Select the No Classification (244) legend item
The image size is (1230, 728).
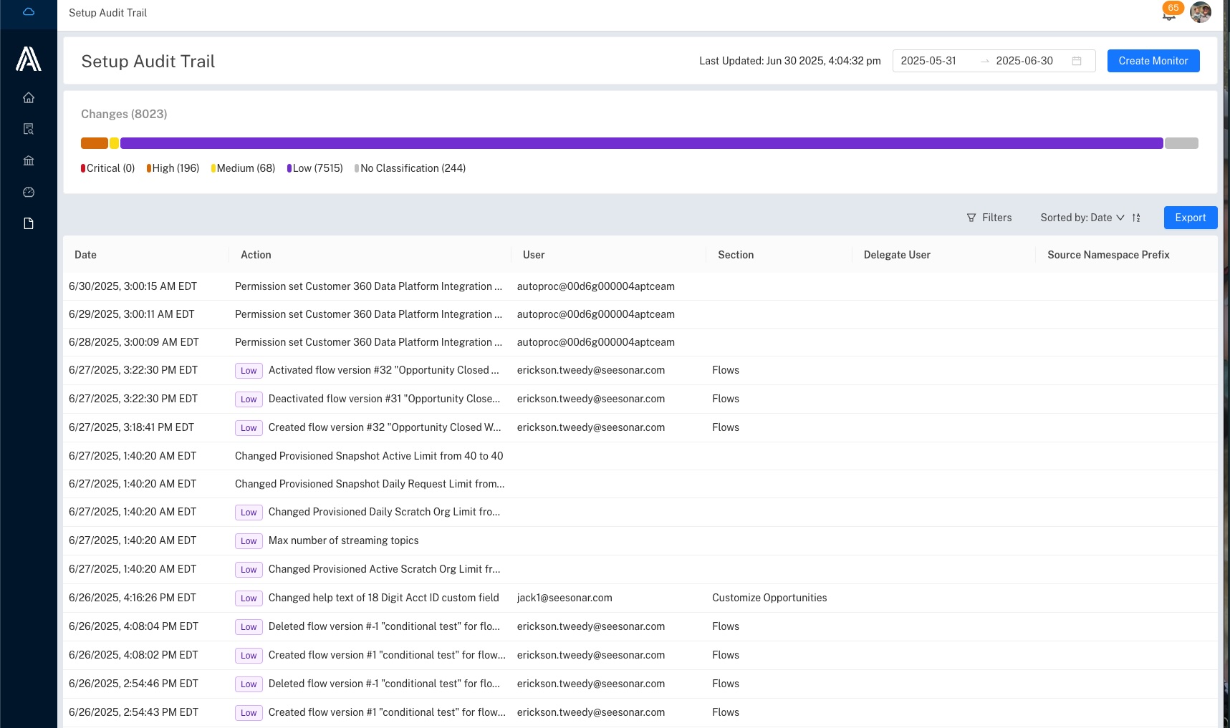coord(410,168)
